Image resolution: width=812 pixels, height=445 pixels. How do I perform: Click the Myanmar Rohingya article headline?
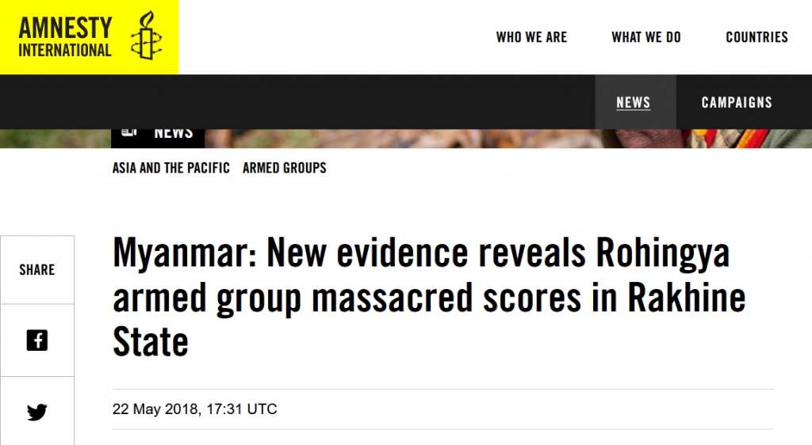tap(429, 298)
